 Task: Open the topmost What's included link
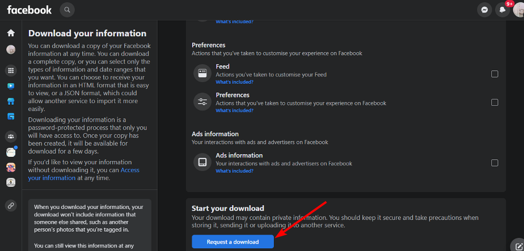tap(234, 22)
